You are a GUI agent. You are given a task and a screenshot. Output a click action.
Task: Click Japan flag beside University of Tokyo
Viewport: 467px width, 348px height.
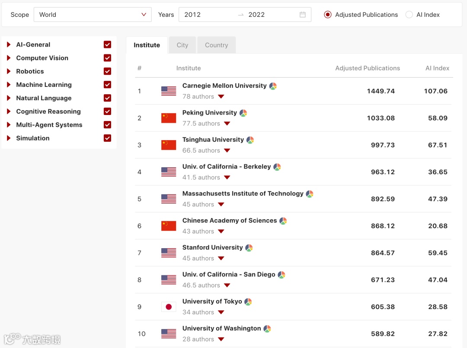click(x=169, y=306)
